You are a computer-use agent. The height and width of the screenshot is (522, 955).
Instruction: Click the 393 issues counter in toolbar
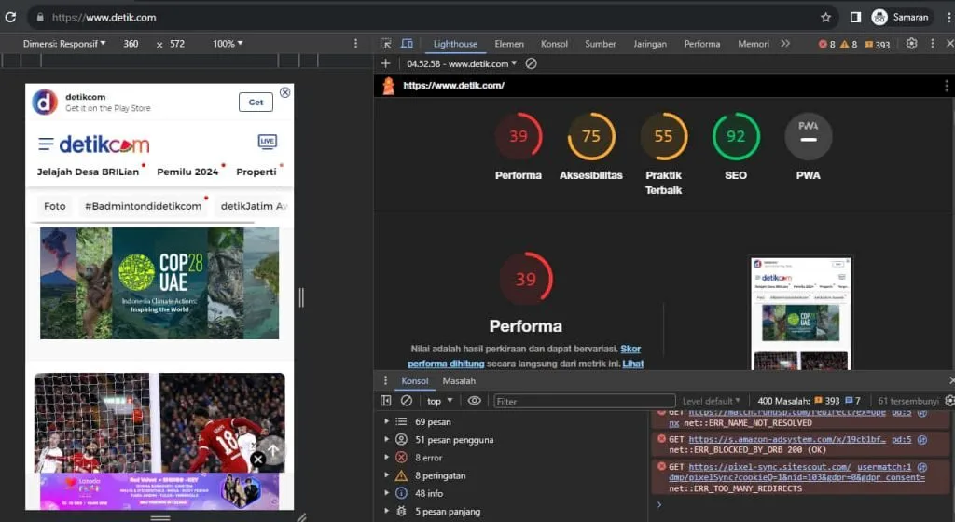click(877, 45)
